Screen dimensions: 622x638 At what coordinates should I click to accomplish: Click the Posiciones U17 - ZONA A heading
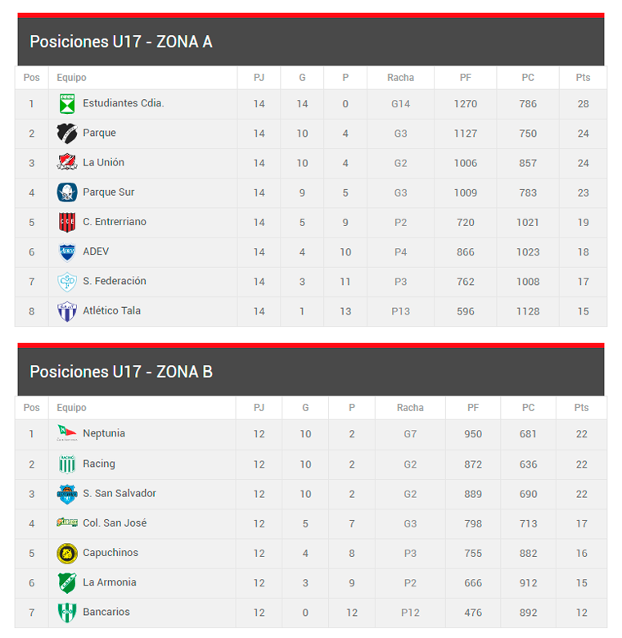(121, 42)
